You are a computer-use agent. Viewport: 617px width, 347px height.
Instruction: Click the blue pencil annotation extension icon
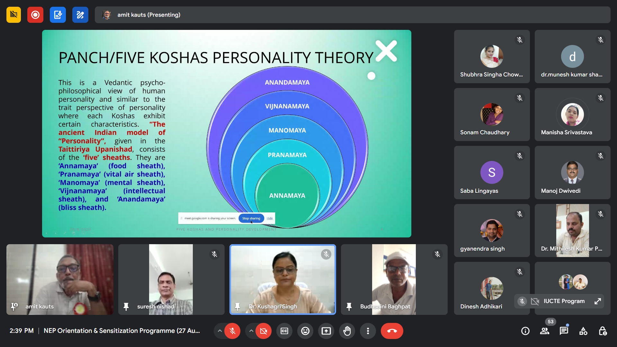(80, 15)
